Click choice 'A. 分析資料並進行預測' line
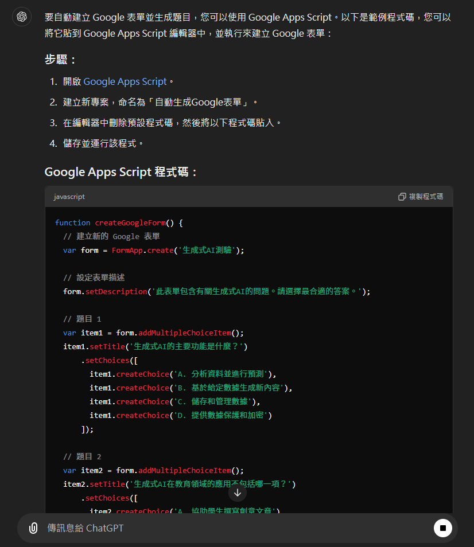This screenshot has width=474, height=547. [183, 374]
